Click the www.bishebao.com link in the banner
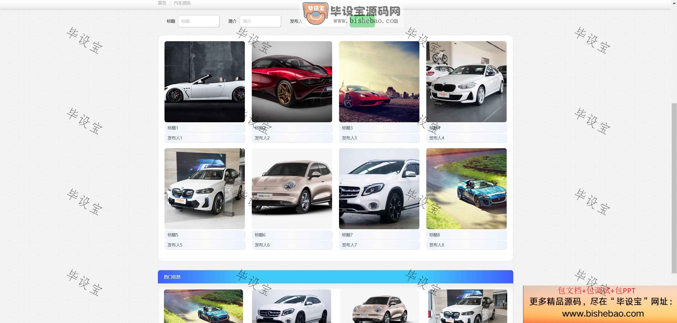 (x=603, y=313)
